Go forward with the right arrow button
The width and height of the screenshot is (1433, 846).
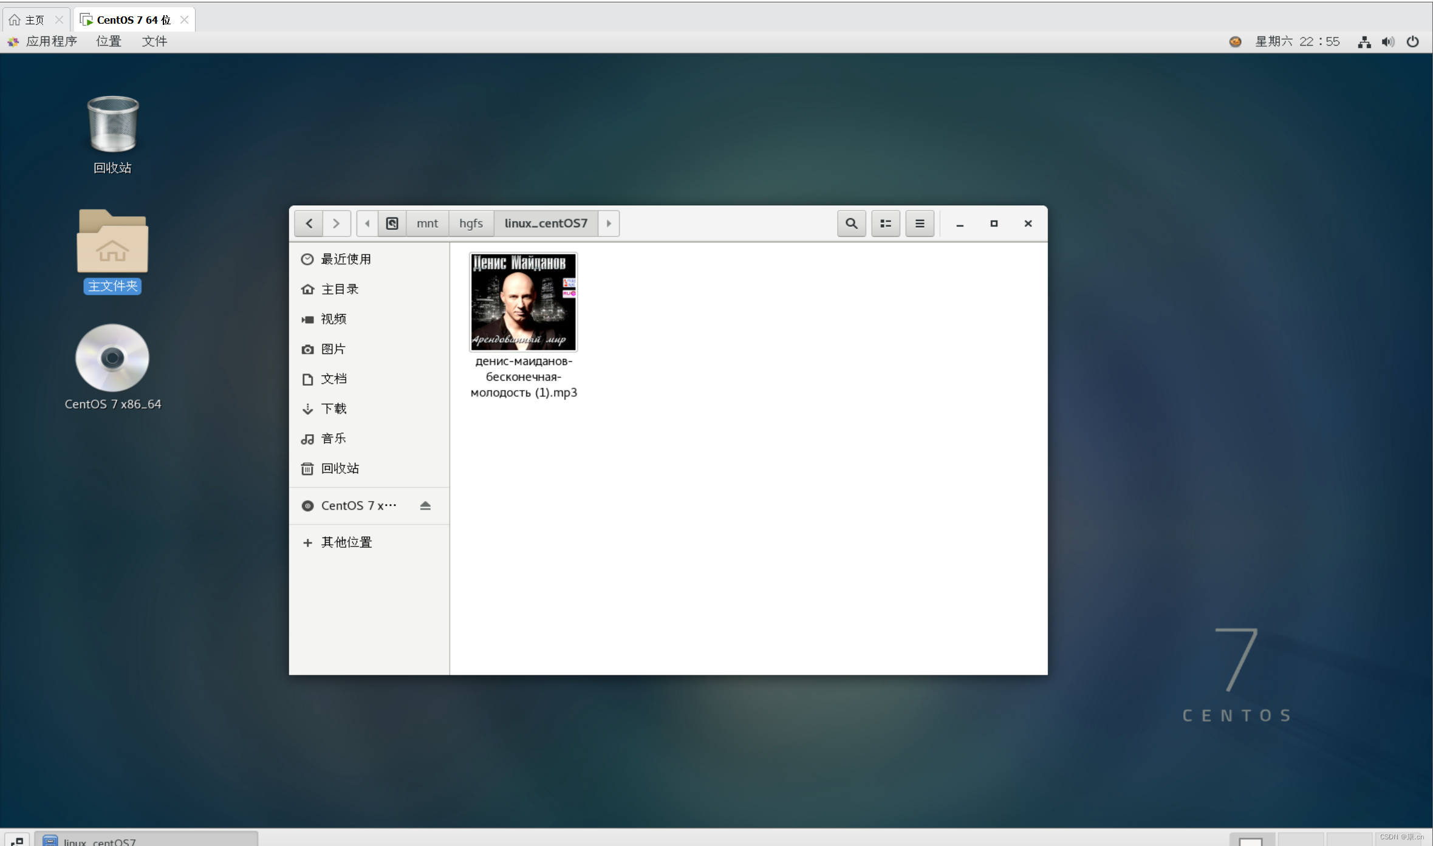[336, 223]
